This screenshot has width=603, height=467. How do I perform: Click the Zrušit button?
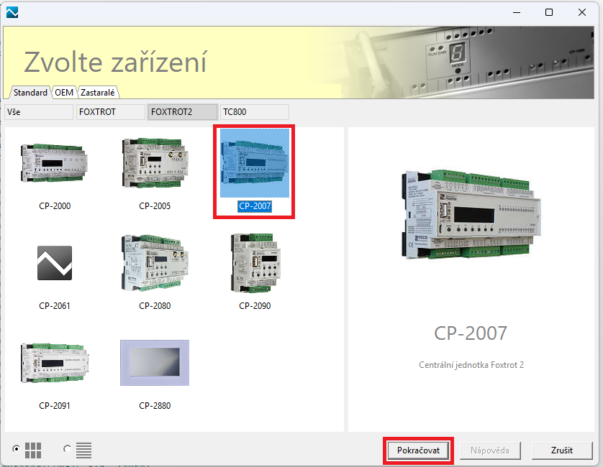point(562,450)
